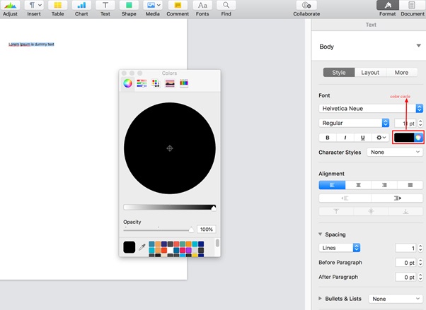
Task: Click the crosshair in color wheel
Action: [x=170, y=148]
